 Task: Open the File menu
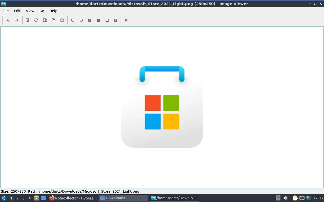(x=6, y=11)
